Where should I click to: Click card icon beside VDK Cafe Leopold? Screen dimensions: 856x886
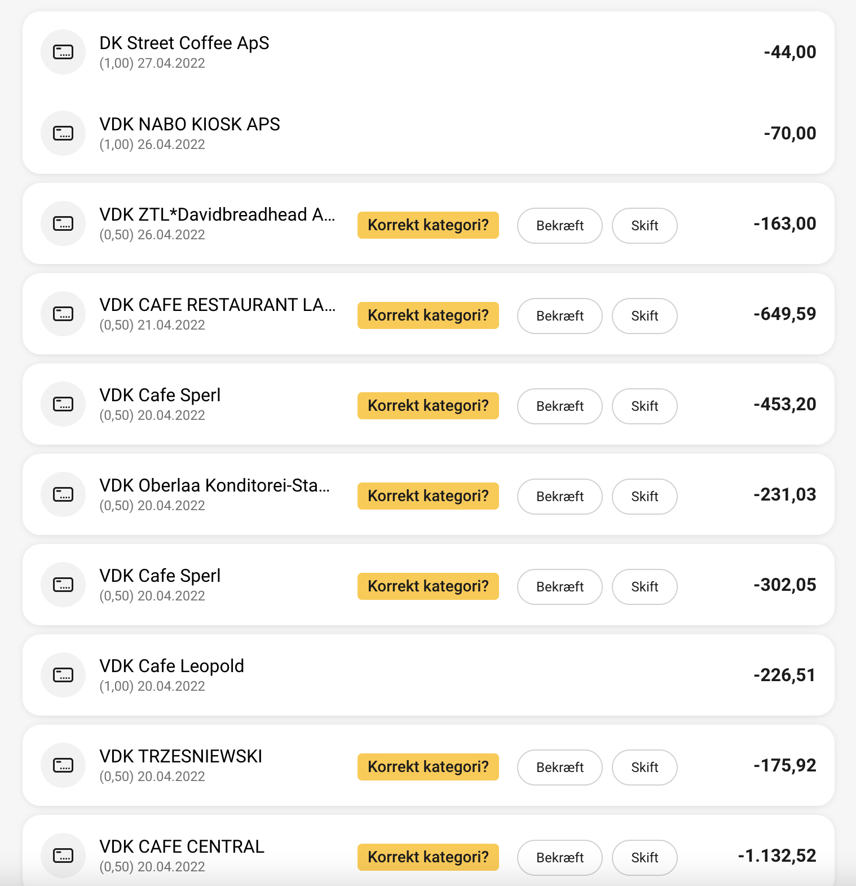click(x=63, y=675)
